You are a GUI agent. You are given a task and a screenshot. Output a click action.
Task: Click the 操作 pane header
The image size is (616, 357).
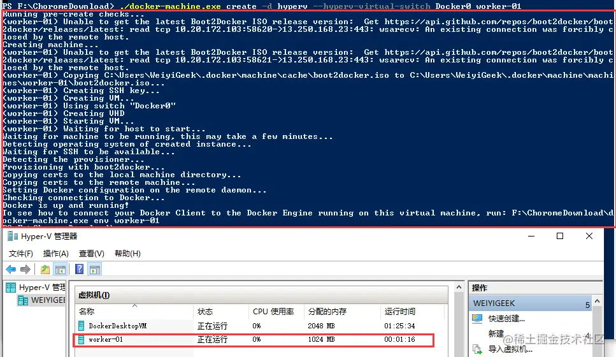pos(479,288)
